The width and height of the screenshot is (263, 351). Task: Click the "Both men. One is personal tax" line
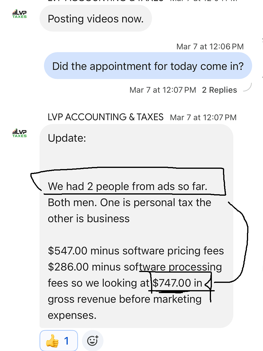(129, 203)
